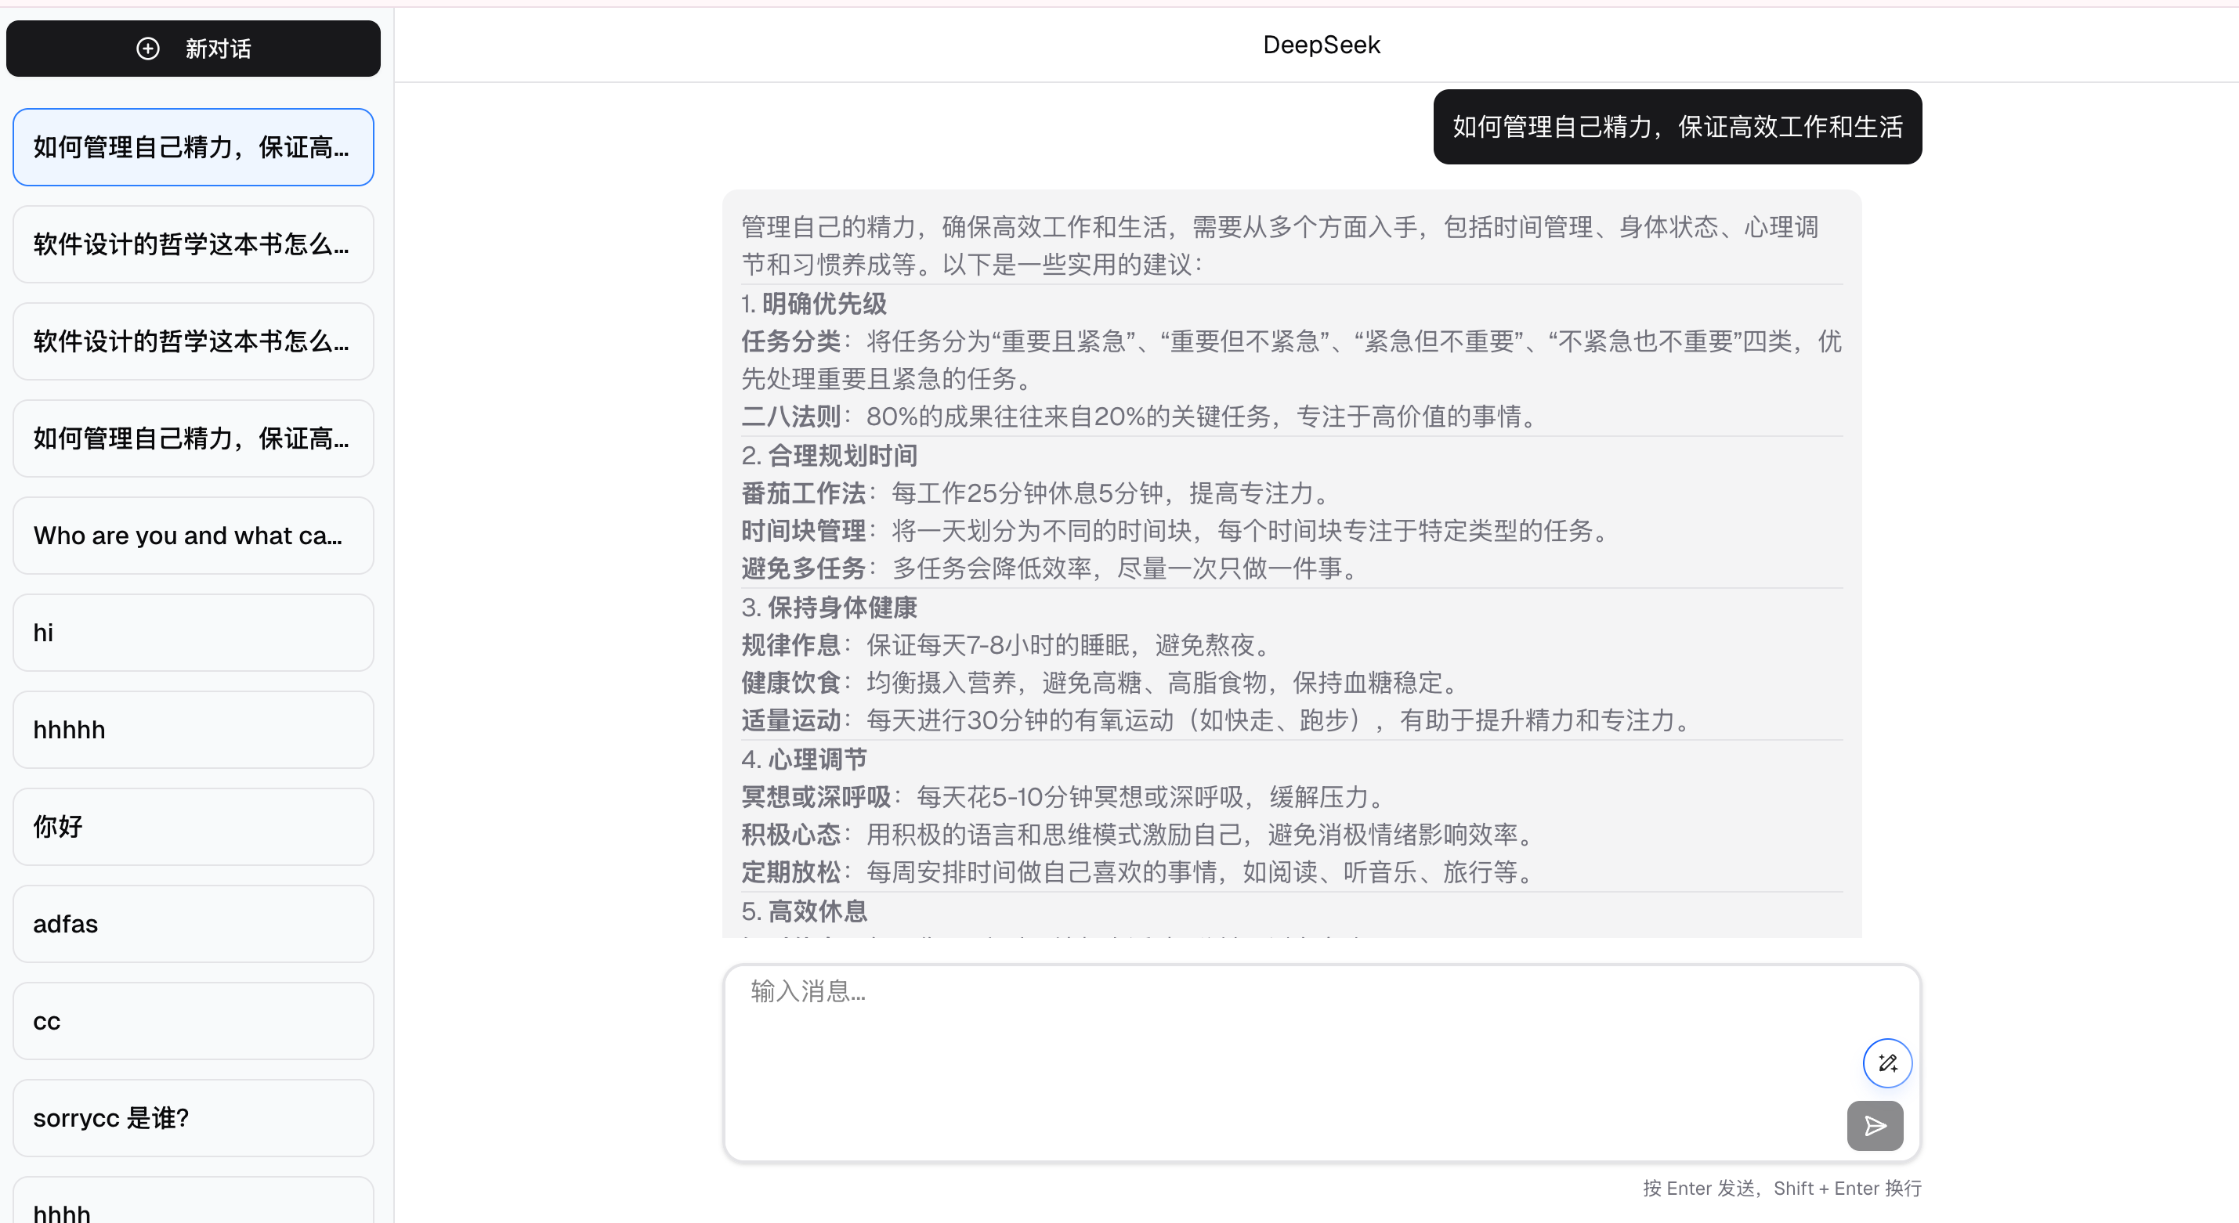2239x1223 pixels.
Task: Open the 'sorrycc 是谁?' conversation
Action: click(193, 1118)
